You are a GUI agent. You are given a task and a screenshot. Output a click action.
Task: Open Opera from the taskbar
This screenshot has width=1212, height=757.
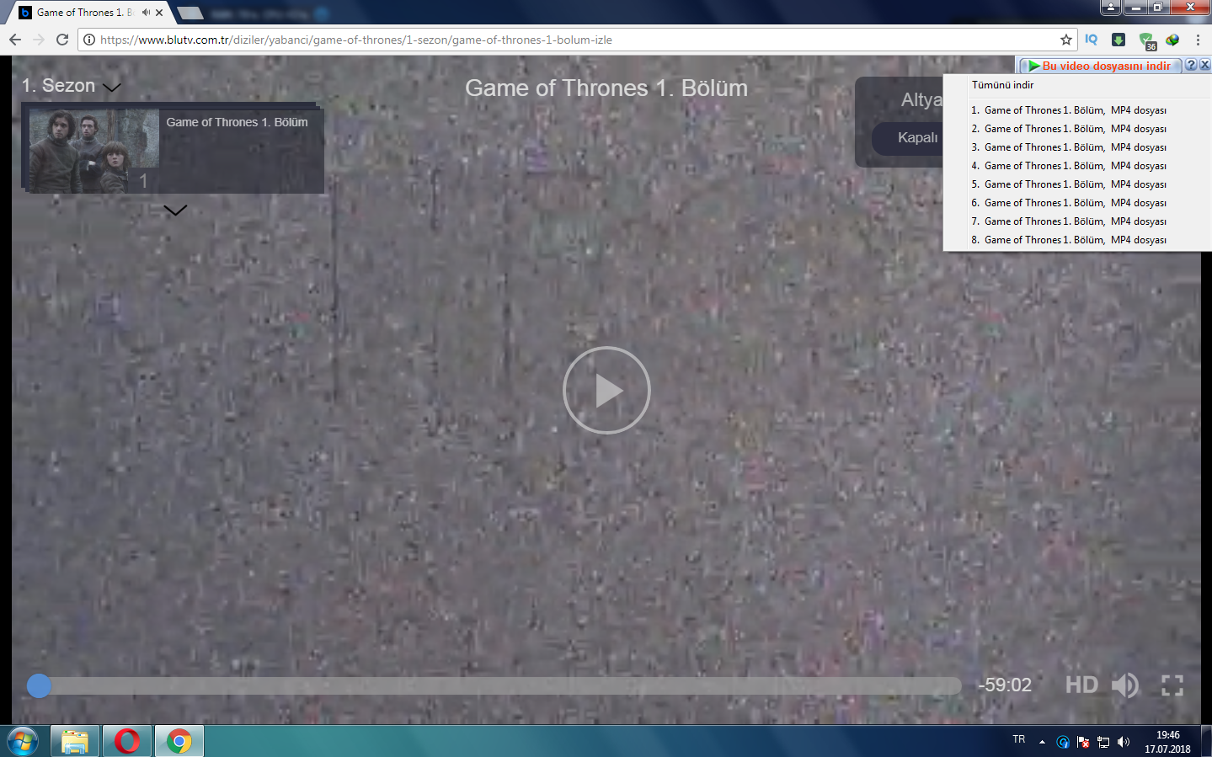pos(127,742)
